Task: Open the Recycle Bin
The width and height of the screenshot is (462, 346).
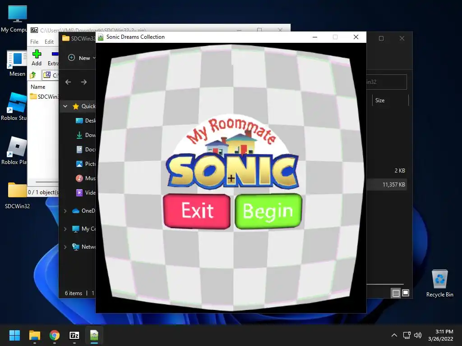Action: point(439,284)
